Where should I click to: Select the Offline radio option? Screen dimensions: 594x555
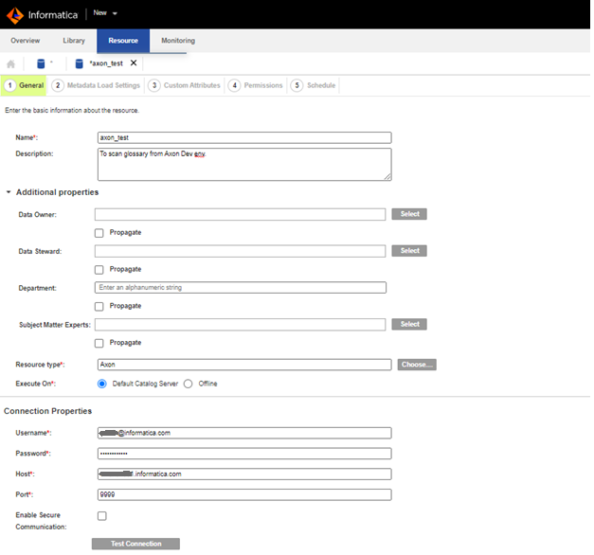click(188, 384)
